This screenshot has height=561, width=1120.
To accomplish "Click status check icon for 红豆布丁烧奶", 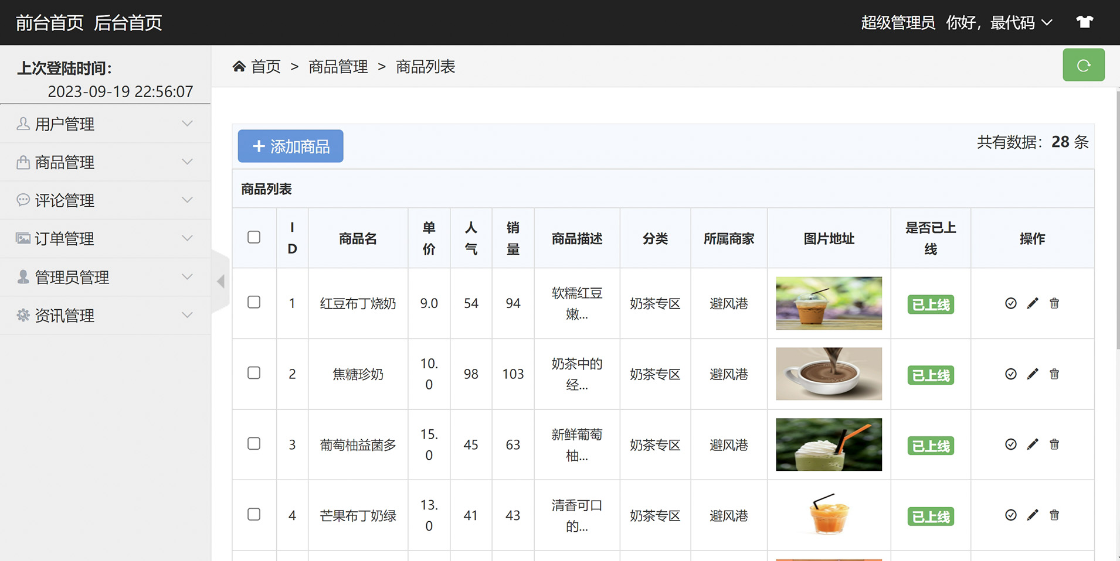I will pyautogui.click(x=1011, y=303).
